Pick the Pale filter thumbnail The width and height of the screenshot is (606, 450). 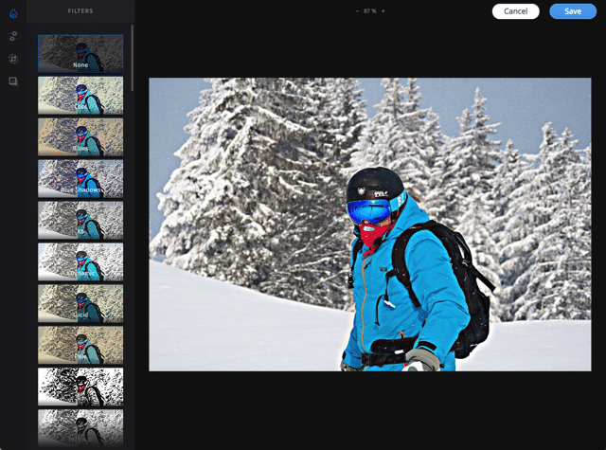click(80, 345)
